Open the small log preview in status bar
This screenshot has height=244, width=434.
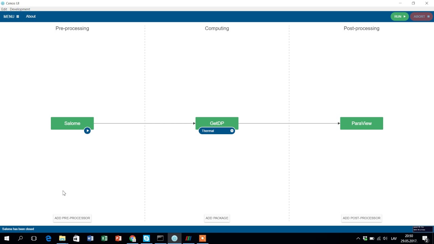click(x=423, y=229)
